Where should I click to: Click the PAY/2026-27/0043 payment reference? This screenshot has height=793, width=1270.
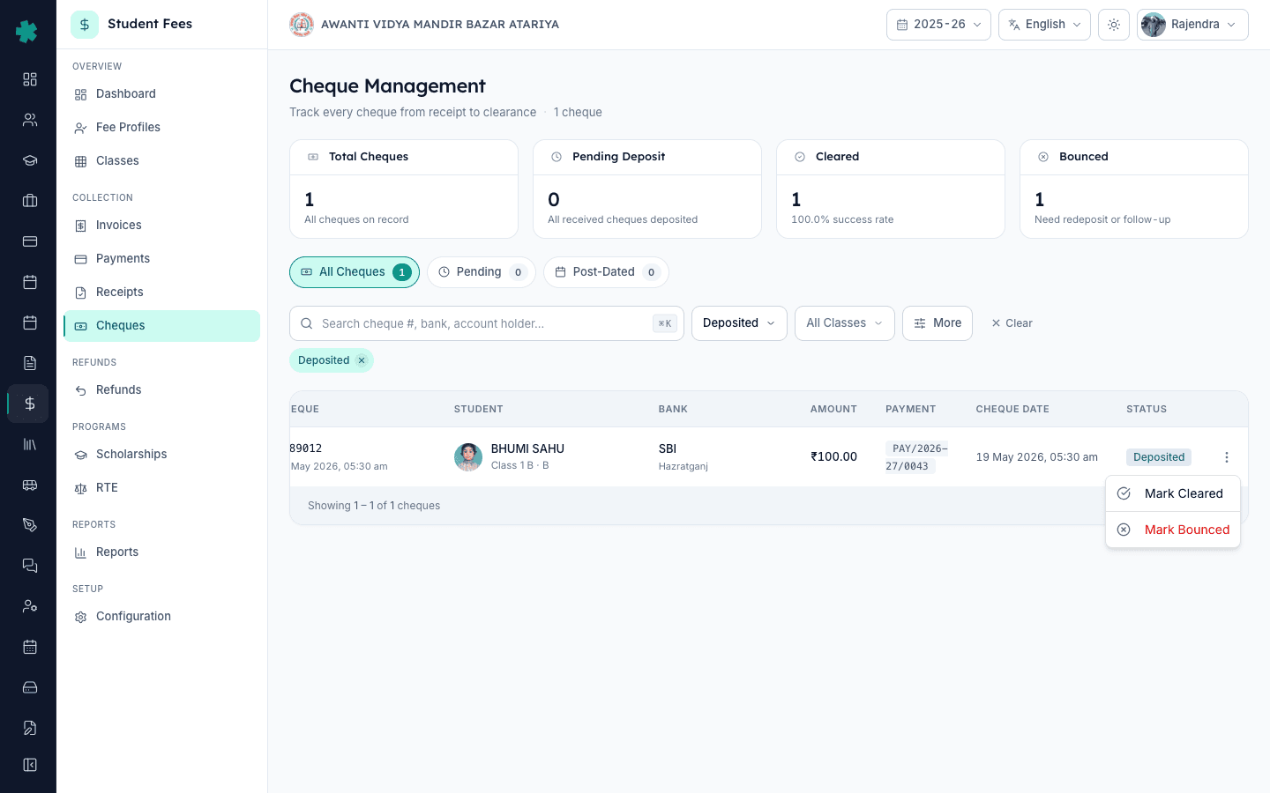[x=917, y=457]
